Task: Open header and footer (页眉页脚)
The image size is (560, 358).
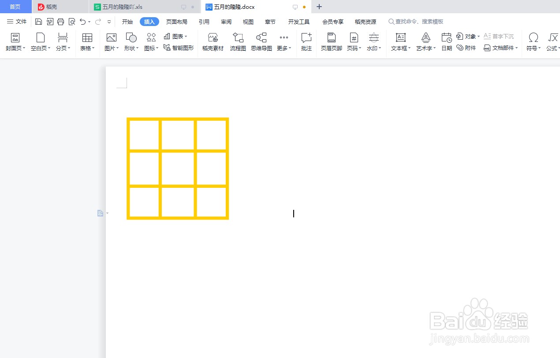Action: pos(332,42)
